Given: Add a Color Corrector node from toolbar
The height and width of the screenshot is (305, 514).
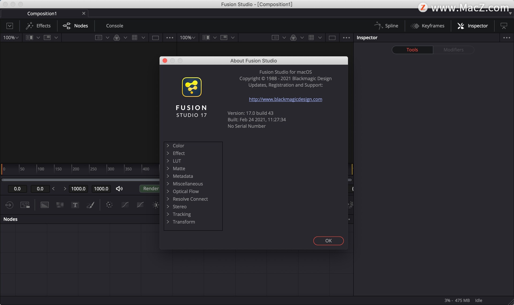Looking at the screenshot, I should tap(109, 205).
